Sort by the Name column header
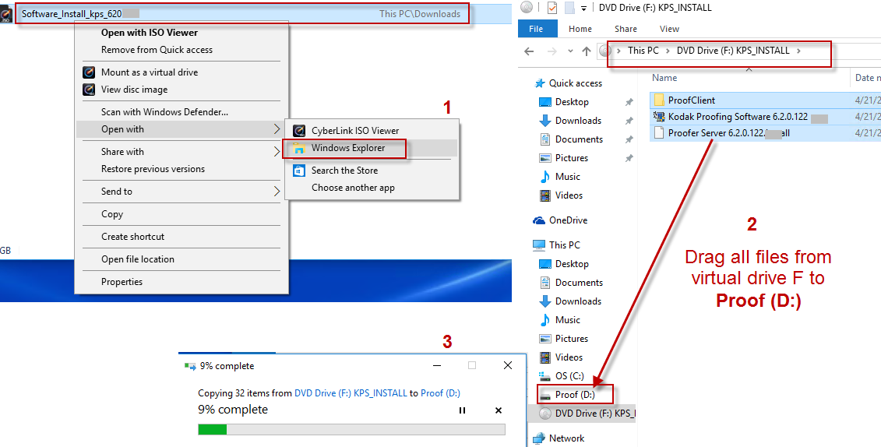The width and height of the screenshot is (881, 447). [x=664, y=78]
